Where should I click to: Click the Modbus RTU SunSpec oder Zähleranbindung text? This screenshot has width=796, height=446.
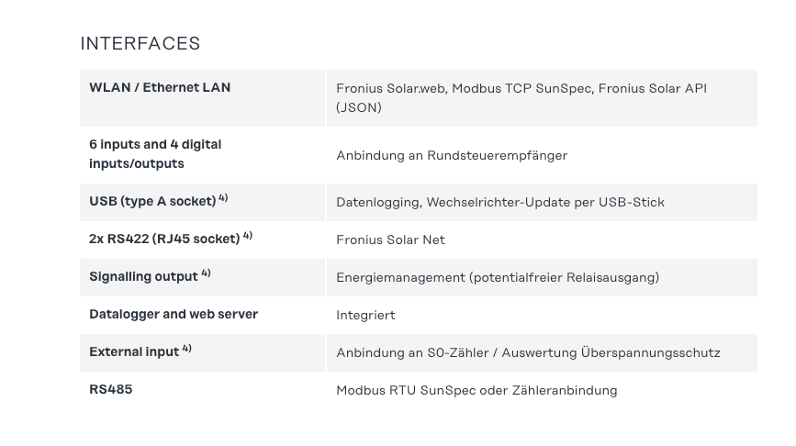(x=476, y=390)
